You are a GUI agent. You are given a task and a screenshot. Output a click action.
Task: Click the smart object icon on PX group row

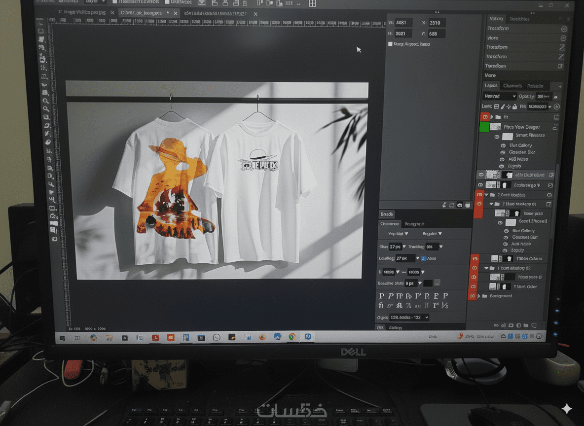pos(556,117)
